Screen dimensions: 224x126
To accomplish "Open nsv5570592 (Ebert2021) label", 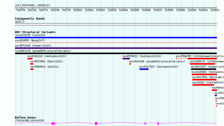I will click(x=47, y=61).
